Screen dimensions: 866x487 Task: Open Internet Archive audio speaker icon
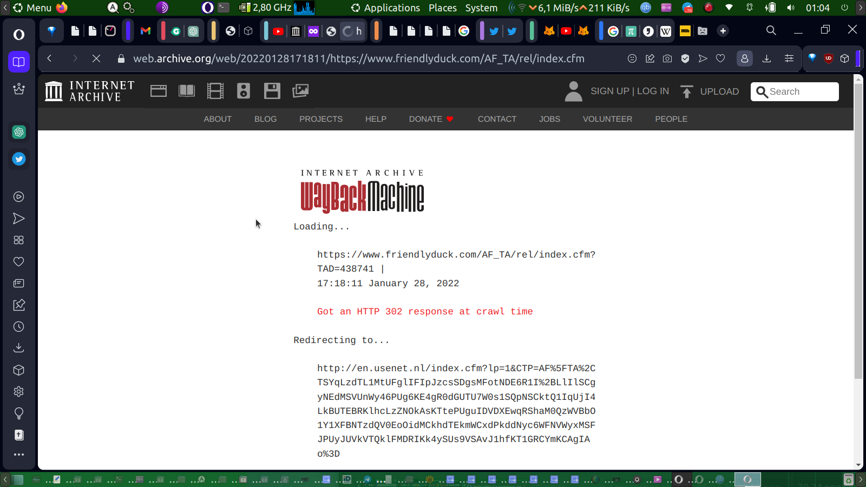coord(244,91)
